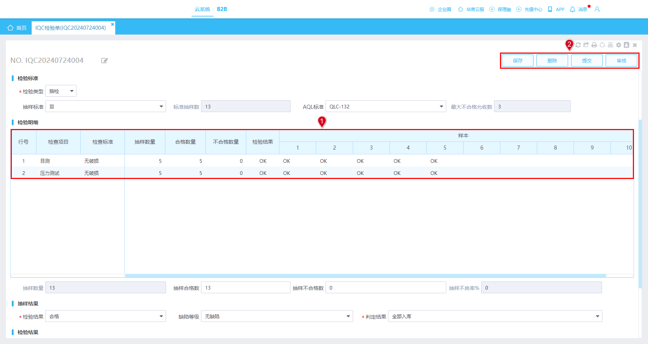This screenshot has width=648, height=344.
Task: Open 充值中心 recharge center
Action: (x=529, y=9)
